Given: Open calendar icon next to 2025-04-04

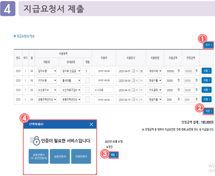Looking at the screenshot, I should click(133, 80).
